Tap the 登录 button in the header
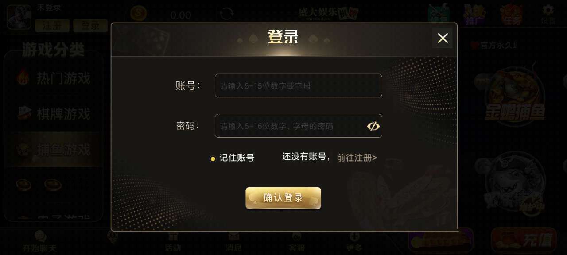Viewport: 567px width, 255px height. [x=90, y=26]
